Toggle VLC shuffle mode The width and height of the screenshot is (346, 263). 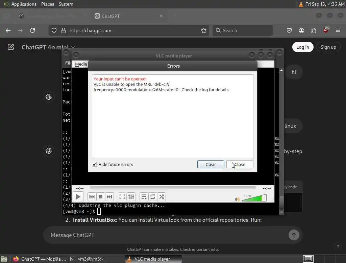[x=162, y=197]
